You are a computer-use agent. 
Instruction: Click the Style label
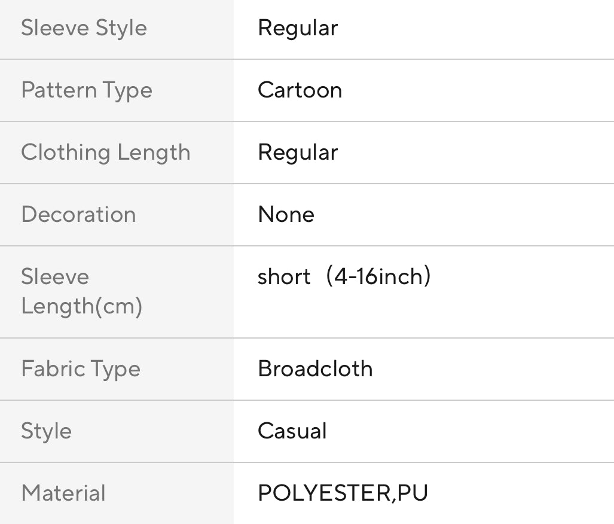[x=46, y=431]
